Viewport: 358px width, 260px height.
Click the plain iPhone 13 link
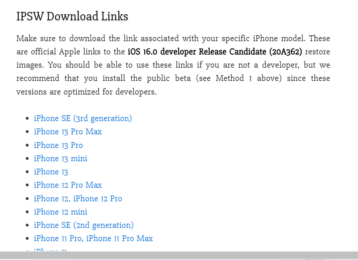51,172
